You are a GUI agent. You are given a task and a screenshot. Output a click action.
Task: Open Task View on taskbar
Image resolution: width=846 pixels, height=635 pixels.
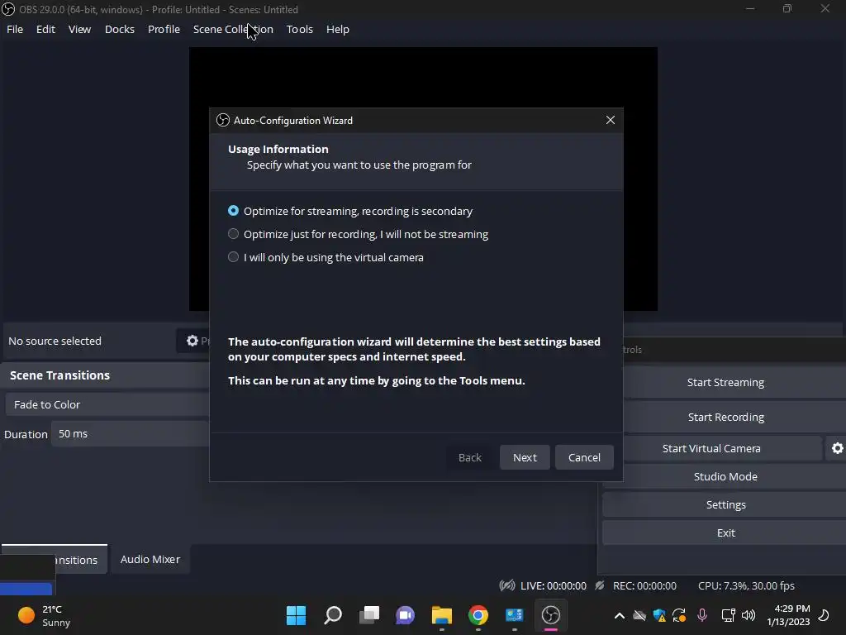tap(369, 615)
